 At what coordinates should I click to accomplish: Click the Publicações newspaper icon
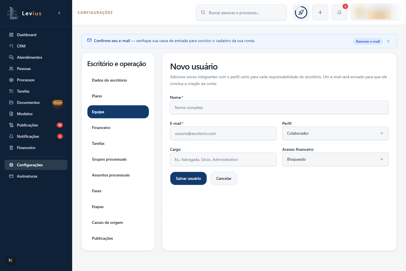(x=11, y=125)
